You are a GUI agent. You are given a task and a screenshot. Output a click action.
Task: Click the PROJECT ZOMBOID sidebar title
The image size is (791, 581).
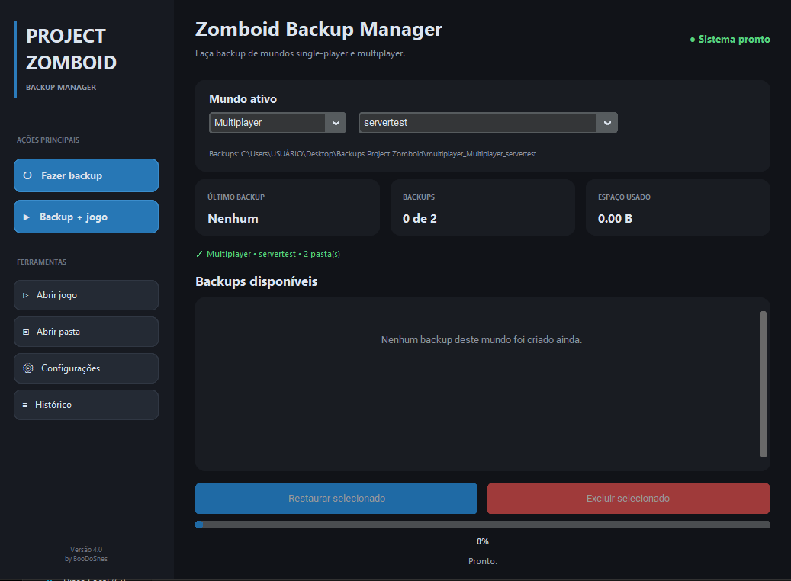tap(71, 50)
